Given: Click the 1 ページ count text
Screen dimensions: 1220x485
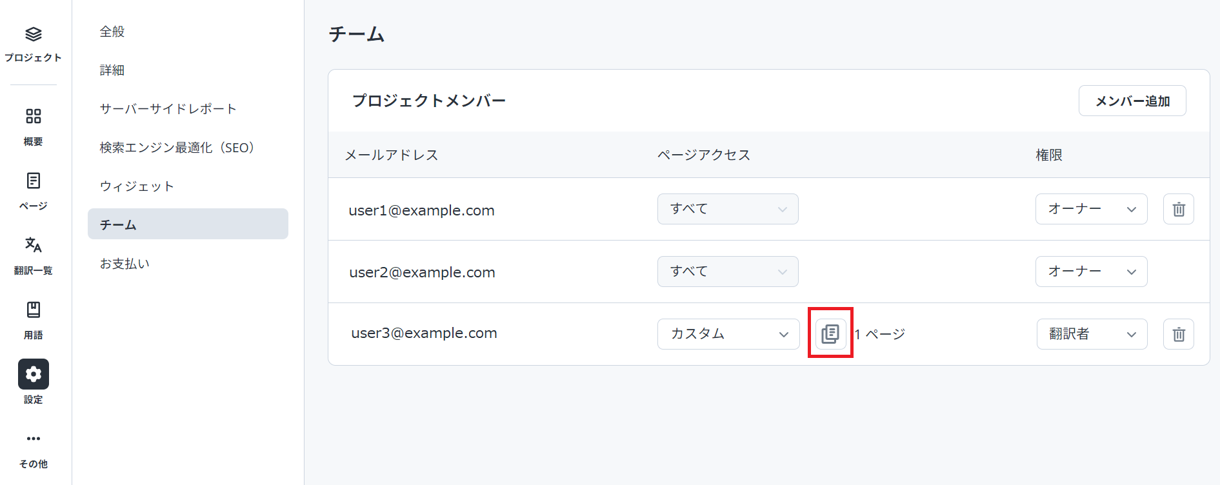Looking at the screenshot, I should point(880,334).
